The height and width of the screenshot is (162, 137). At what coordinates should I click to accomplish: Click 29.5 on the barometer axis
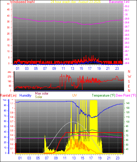pyautogui.click(x=127, y=35)
